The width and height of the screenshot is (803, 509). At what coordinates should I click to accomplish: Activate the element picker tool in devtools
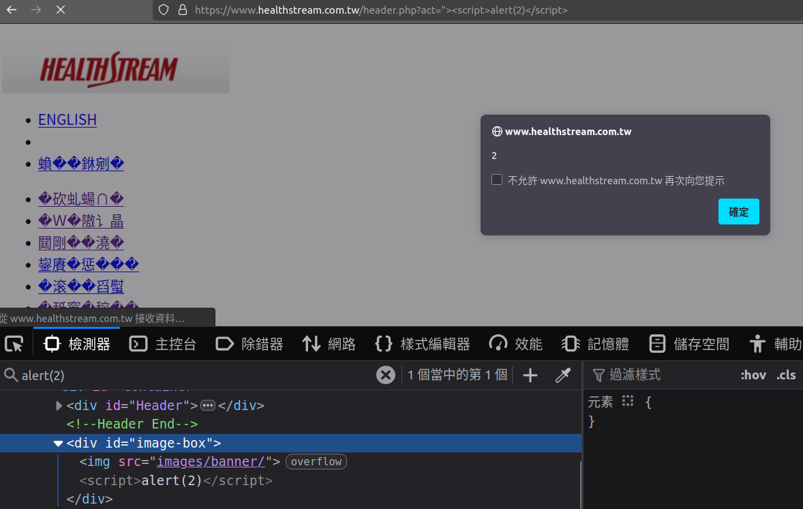coord(14,343)
